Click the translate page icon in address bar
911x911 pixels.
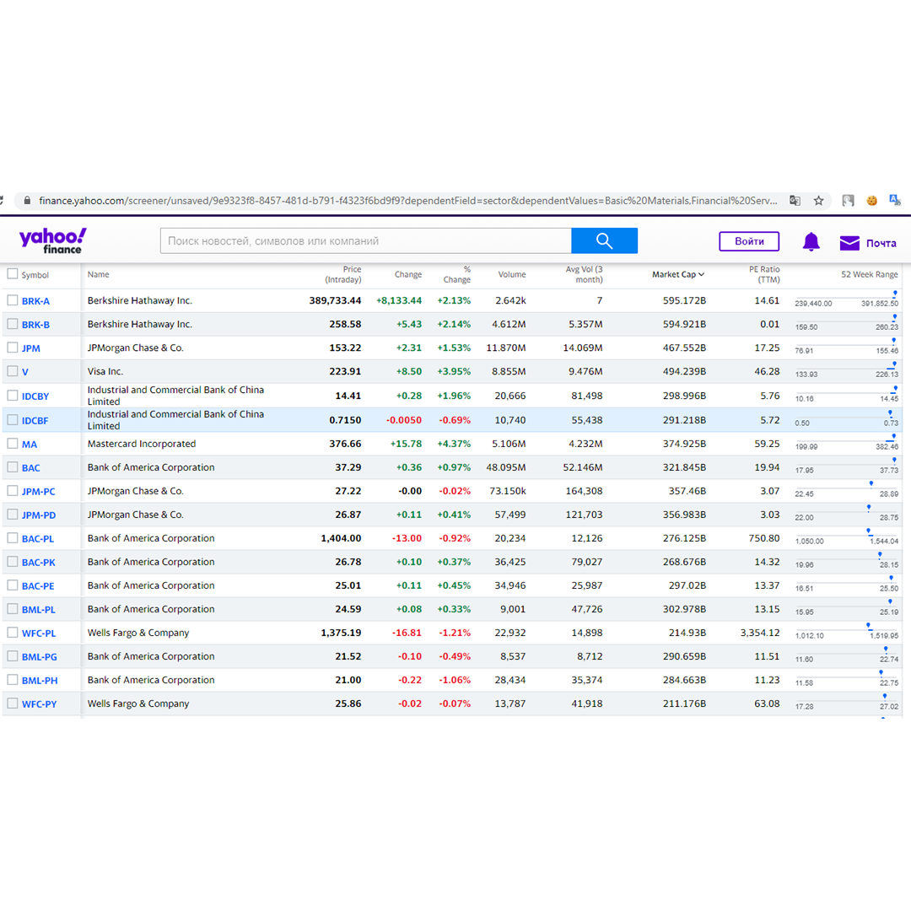[x=795, y=201]
